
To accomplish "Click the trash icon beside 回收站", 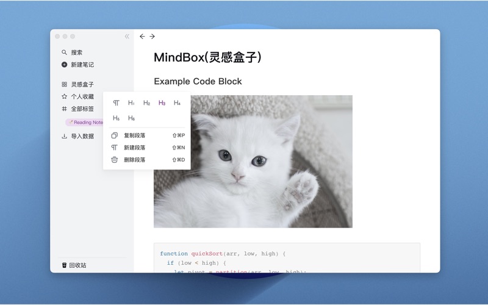I will pyautogui.click(x=64, y=265).
